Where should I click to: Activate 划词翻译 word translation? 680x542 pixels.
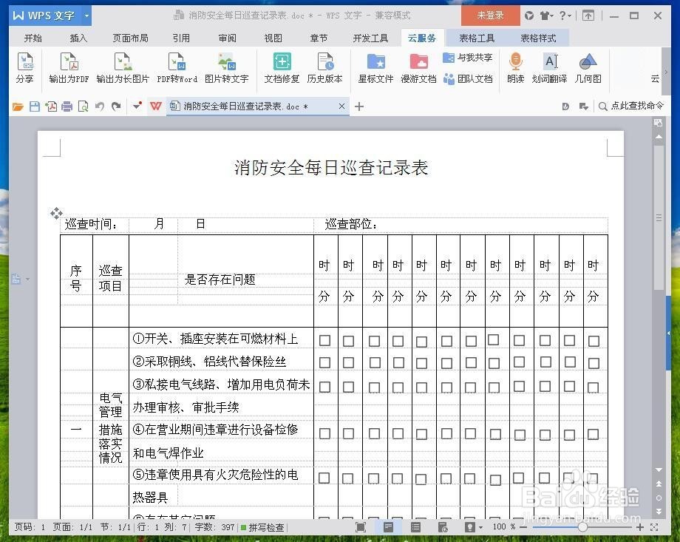[549, 67]
